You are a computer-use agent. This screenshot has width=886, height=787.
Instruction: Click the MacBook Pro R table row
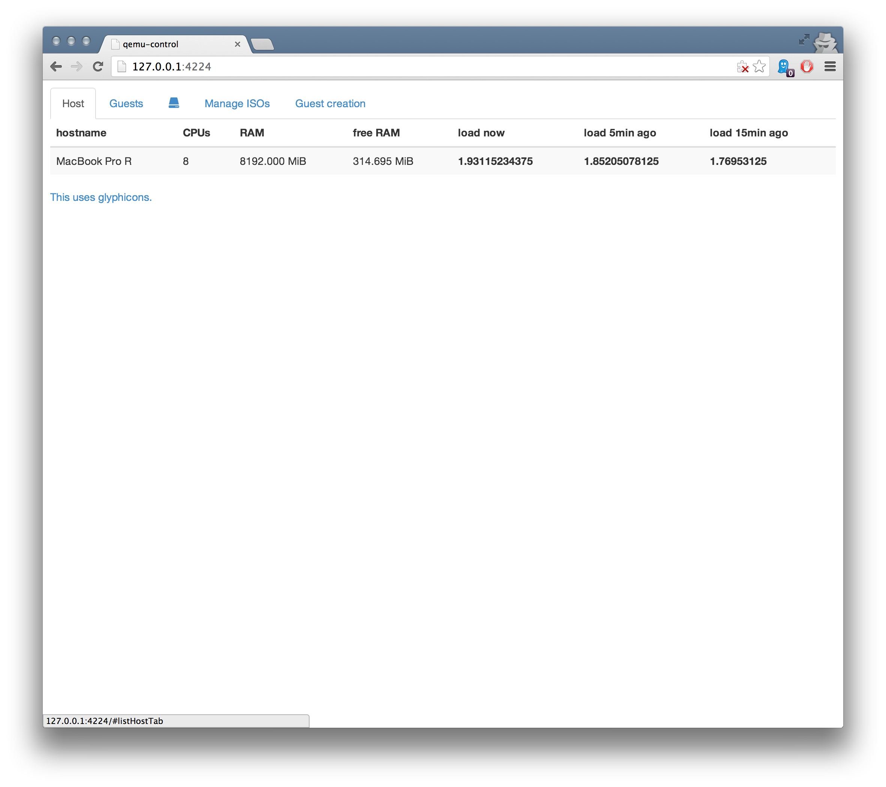pos(442,161)
